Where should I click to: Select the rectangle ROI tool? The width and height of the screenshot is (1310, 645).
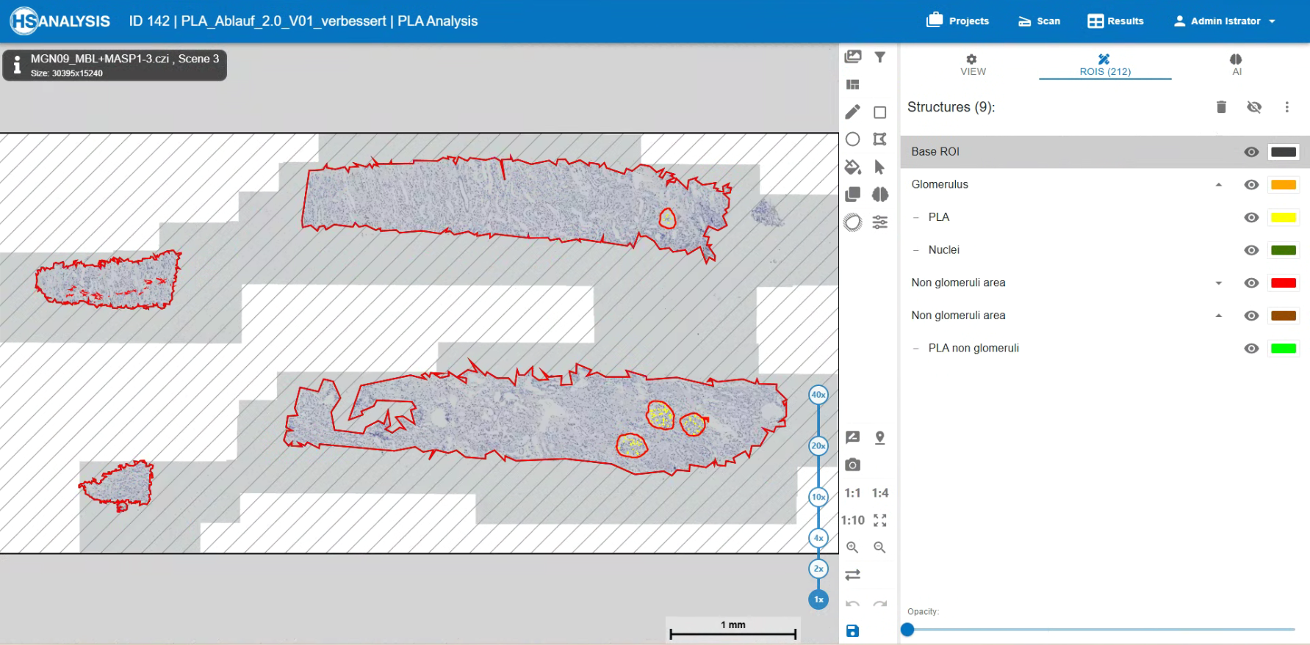pos(879,112)
